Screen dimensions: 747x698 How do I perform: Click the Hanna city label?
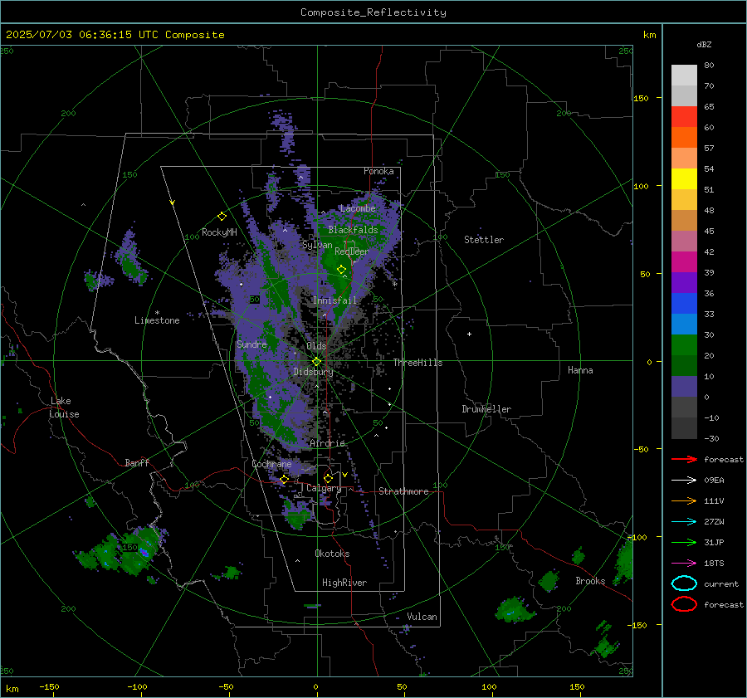click(580, 370)
